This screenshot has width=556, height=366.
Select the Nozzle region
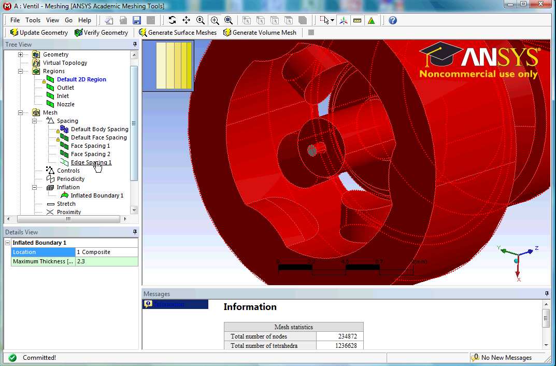pyautogui.click(x=66, y=104)
